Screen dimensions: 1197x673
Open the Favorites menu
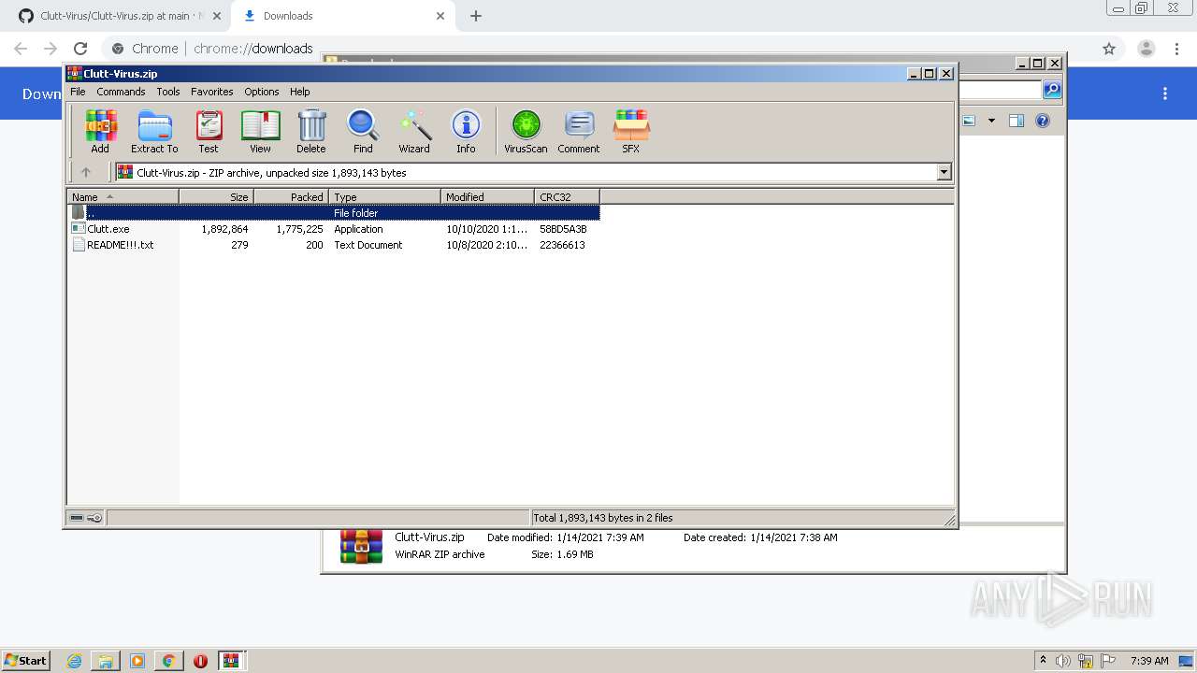(x=212, y=92)
